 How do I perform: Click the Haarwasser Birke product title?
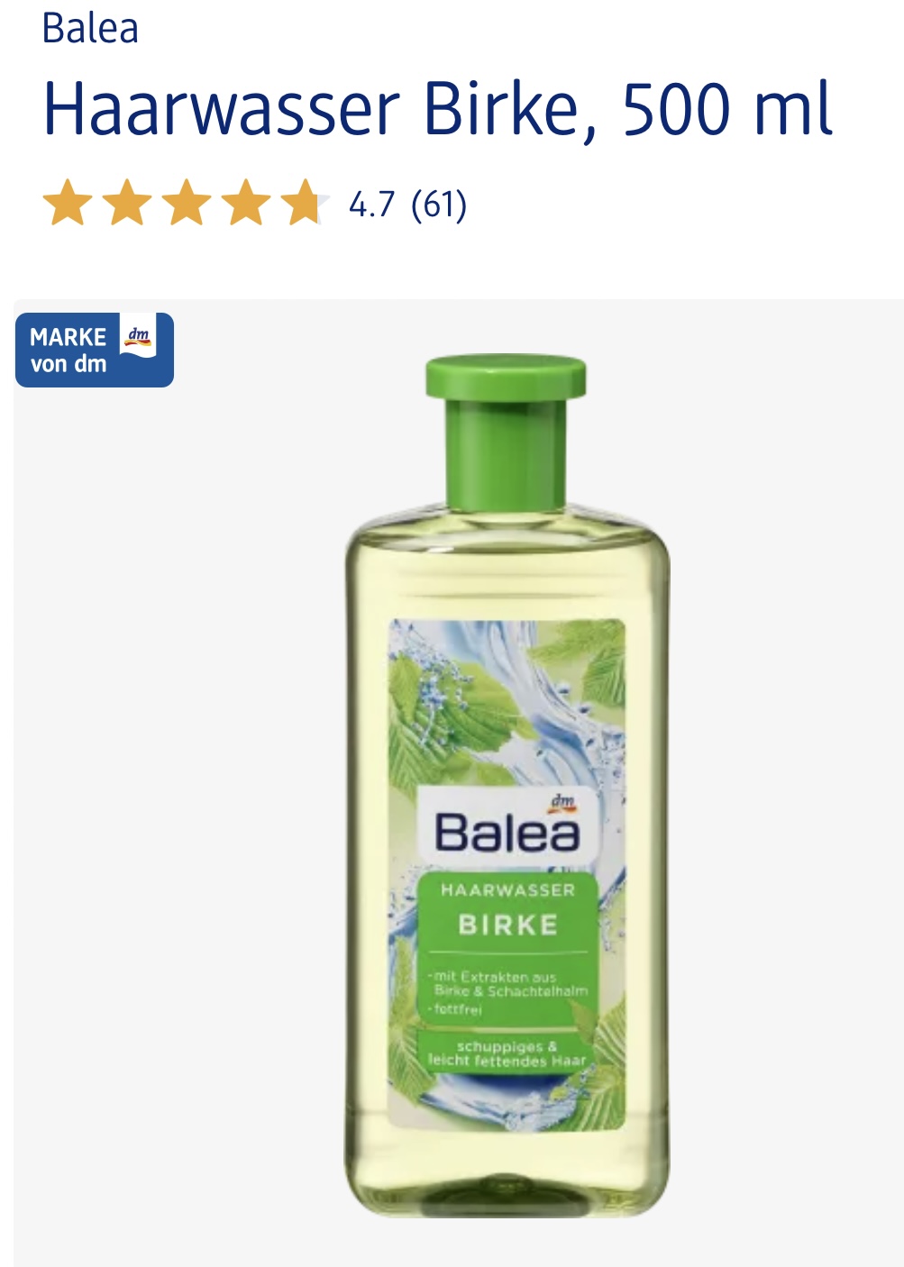tap(438, 111)
